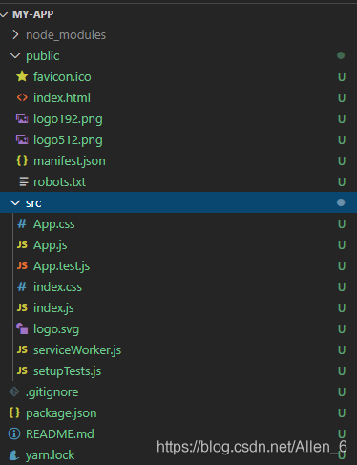Open manifest.json file
Image resolution: width=357 pixels, height=465 pixels.
[70, 161]
